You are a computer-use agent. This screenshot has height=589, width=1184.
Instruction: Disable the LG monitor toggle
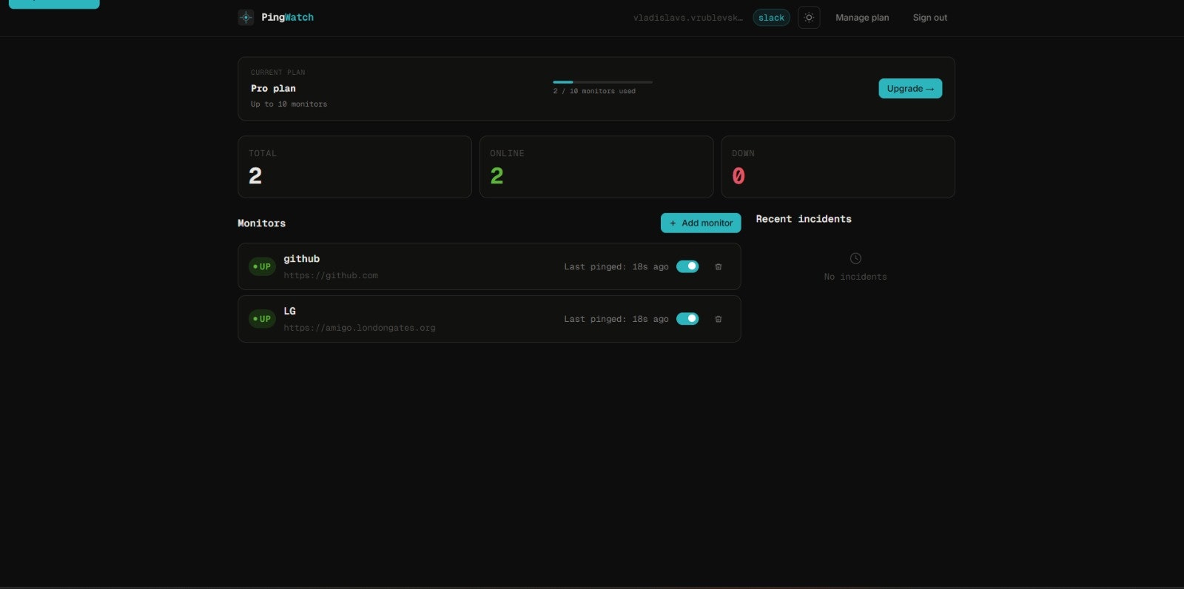(x=687, y=319)
